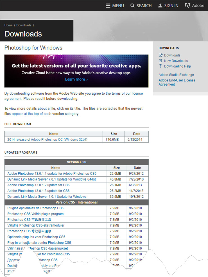This screenshot has width=208, height=277.
Task: Open 2014 release of Photoshop CC download
Action: point(47,140)
